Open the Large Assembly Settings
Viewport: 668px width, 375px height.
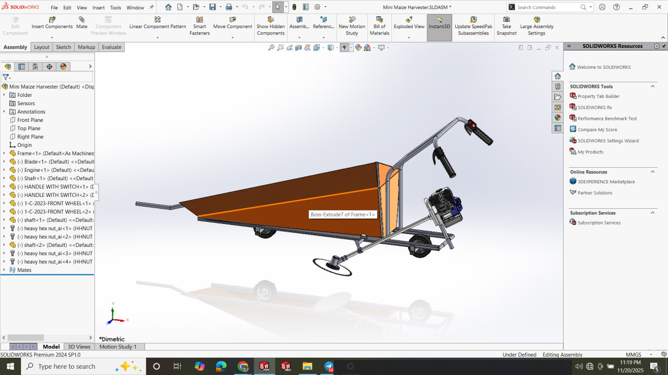536,20
